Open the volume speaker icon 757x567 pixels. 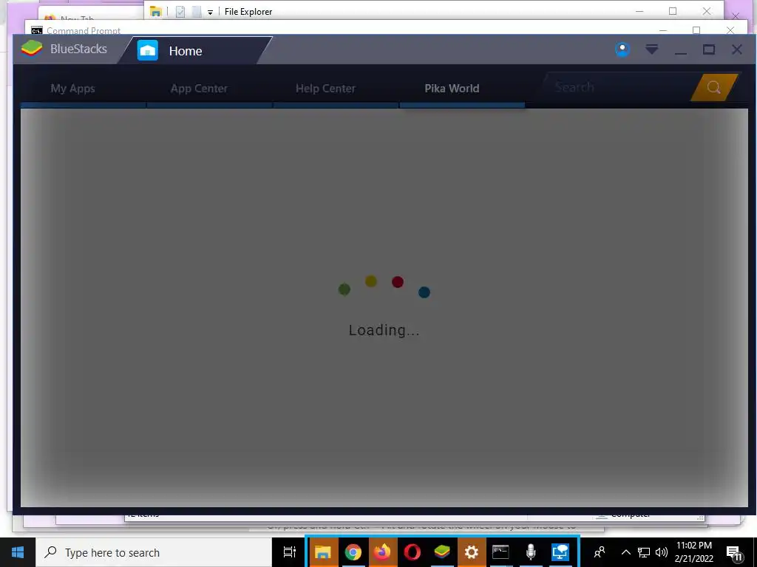662,552
